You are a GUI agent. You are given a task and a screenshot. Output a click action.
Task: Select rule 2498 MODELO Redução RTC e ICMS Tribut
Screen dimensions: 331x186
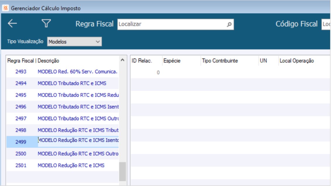click(63, 130)
